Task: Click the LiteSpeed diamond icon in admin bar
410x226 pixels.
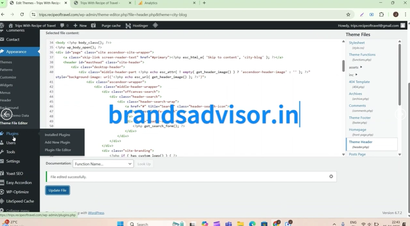Action: coord(155,26)
